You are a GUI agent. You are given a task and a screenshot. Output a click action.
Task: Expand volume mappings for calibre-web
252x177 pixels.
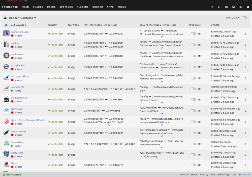pyautogui.click(x=162, y=59)
